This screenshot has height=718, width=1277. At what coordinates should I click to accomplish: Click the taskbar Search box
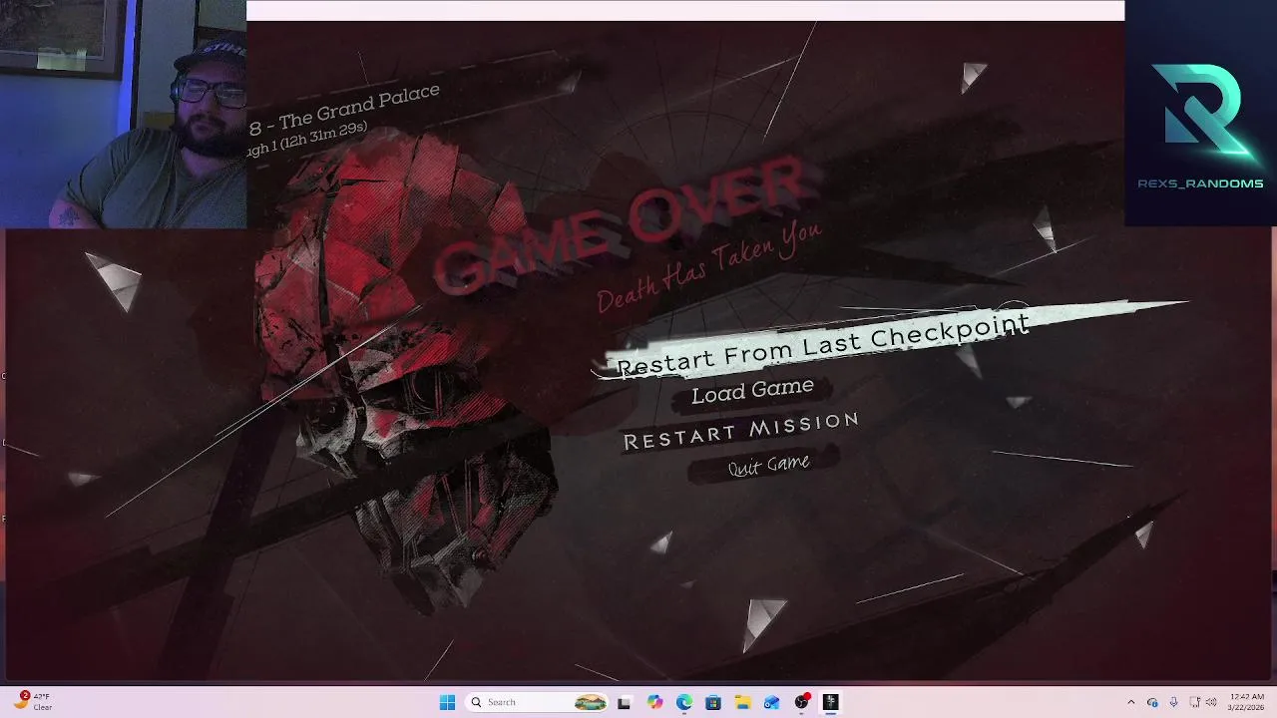[x=539, y=702]
